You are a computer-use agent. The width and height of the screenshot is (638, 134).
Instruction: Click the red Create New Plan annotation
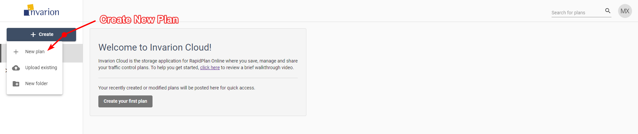point(139,20)
